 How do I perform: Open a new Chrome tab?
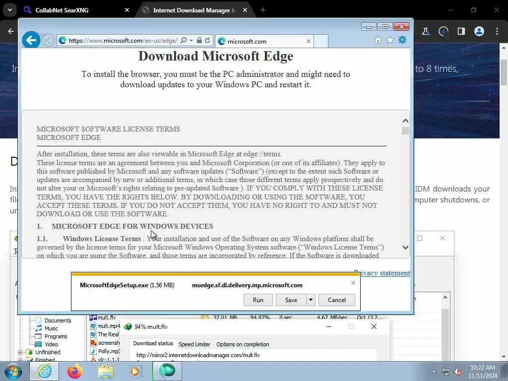click(263, 10)
